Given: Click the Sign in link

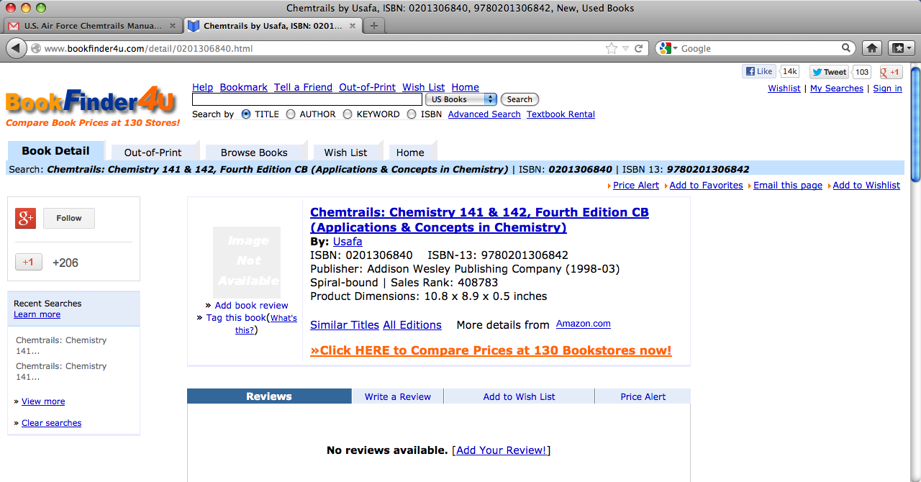Looking at the screenshot, I should point(888,88).
